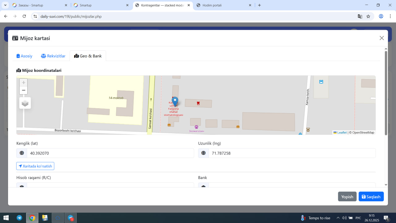Zoom out on the map
The image size is (396, 223).
tap(24, 90)
